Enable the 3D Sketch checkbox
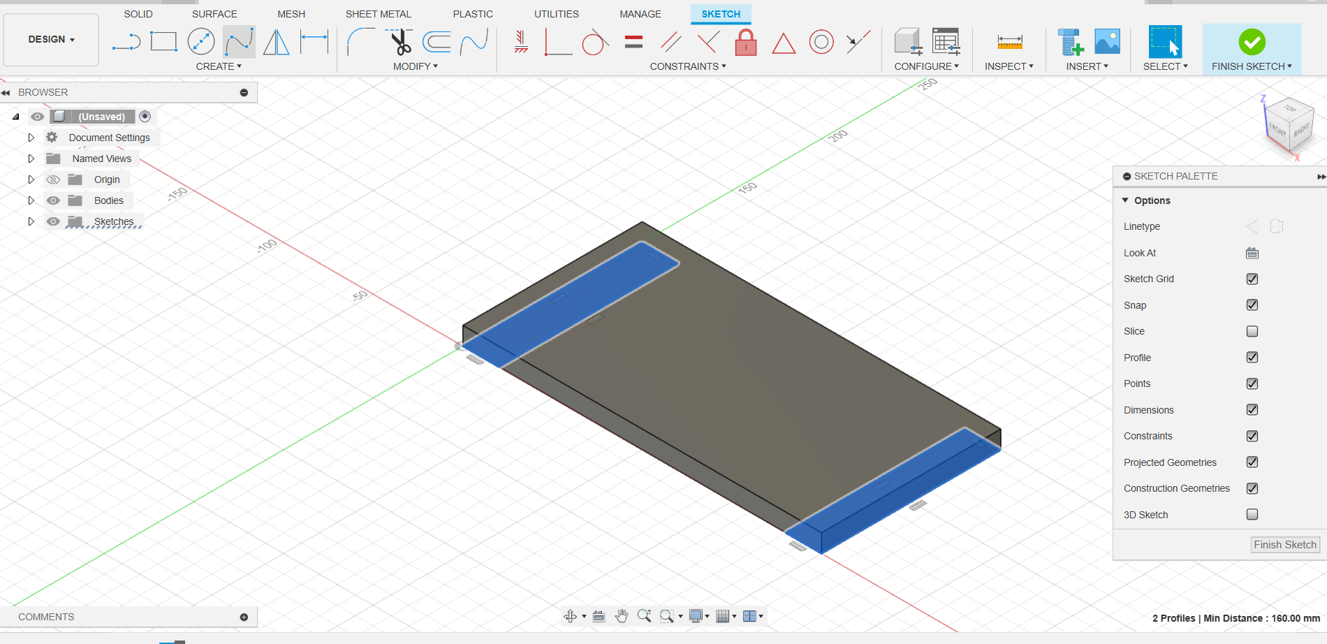The height and width of the screenshot is (644, 1327). (1252, 514)
